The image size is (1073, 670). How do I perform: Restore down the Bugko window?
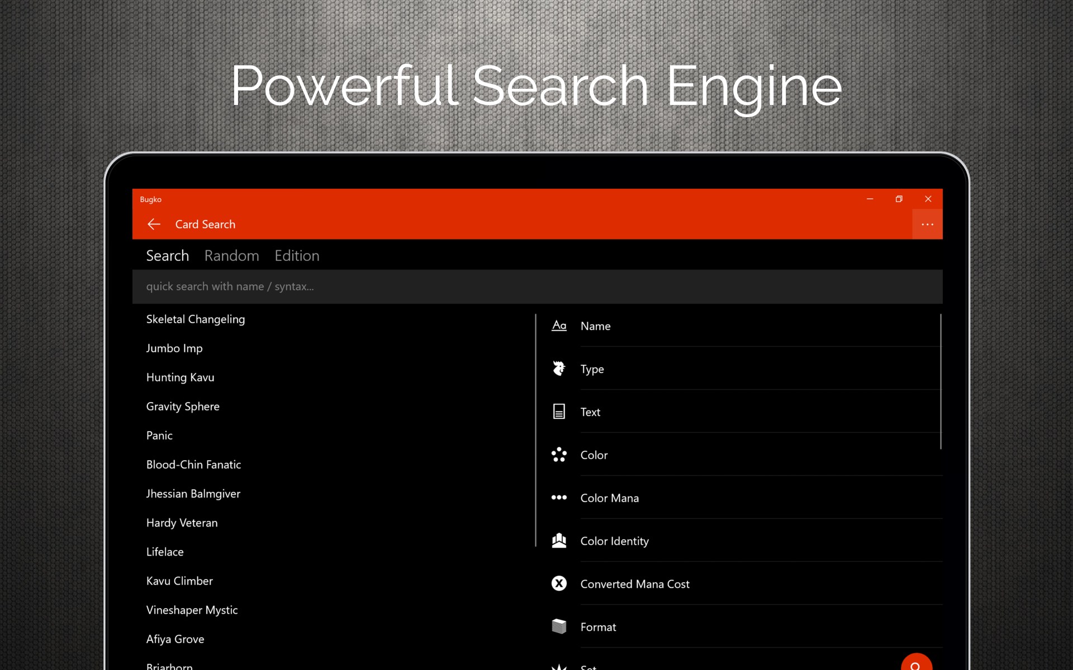[899, 199]
